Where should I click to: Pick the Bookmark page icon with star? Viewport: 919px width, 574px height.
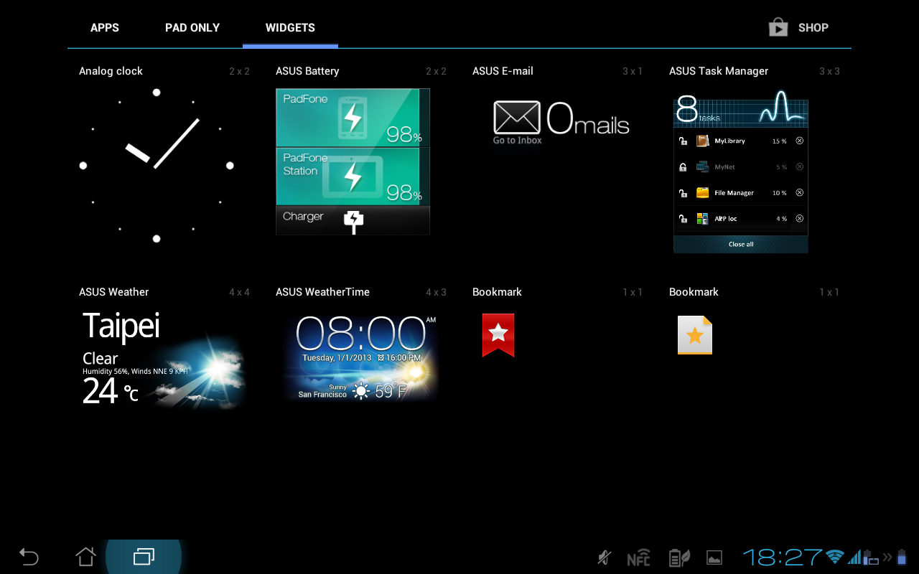click(x=695, y=335)
